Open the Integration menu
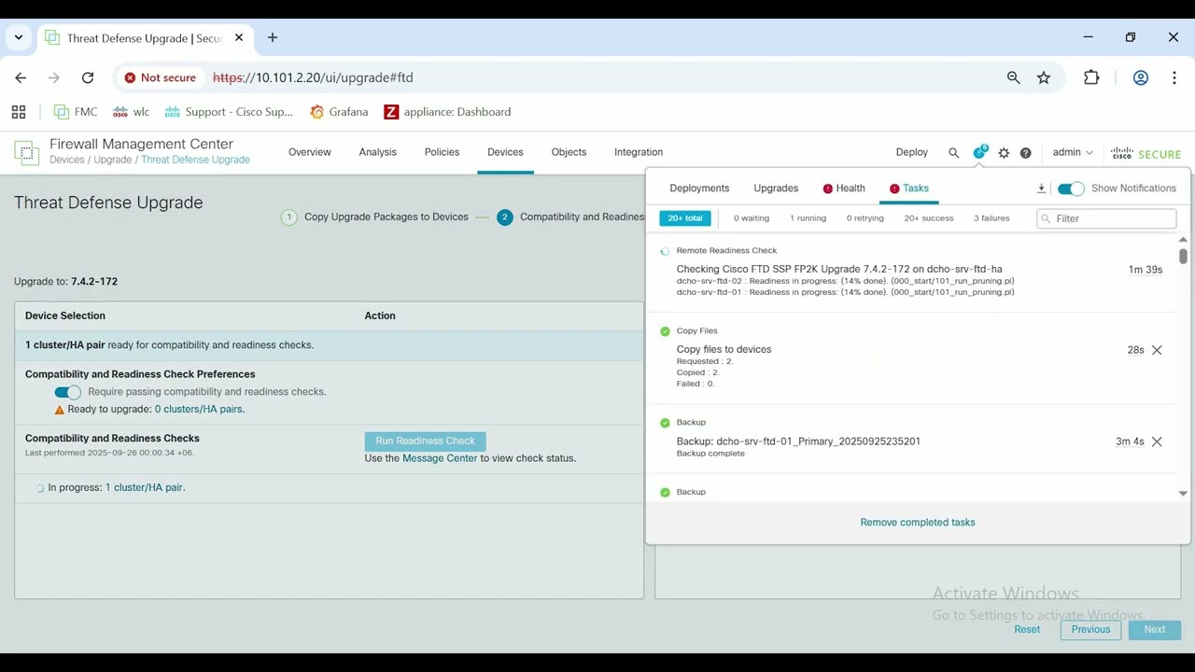Viewport: 1195px width, 672px height. click(x=639, y=152)
